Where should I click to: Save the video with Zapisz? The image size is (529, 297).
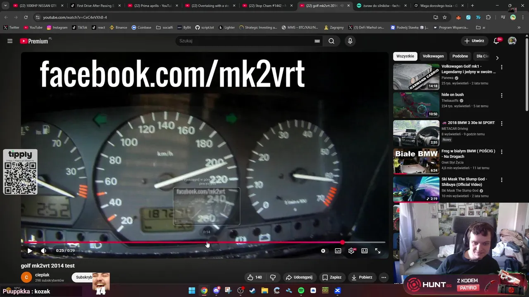(332, 277)
